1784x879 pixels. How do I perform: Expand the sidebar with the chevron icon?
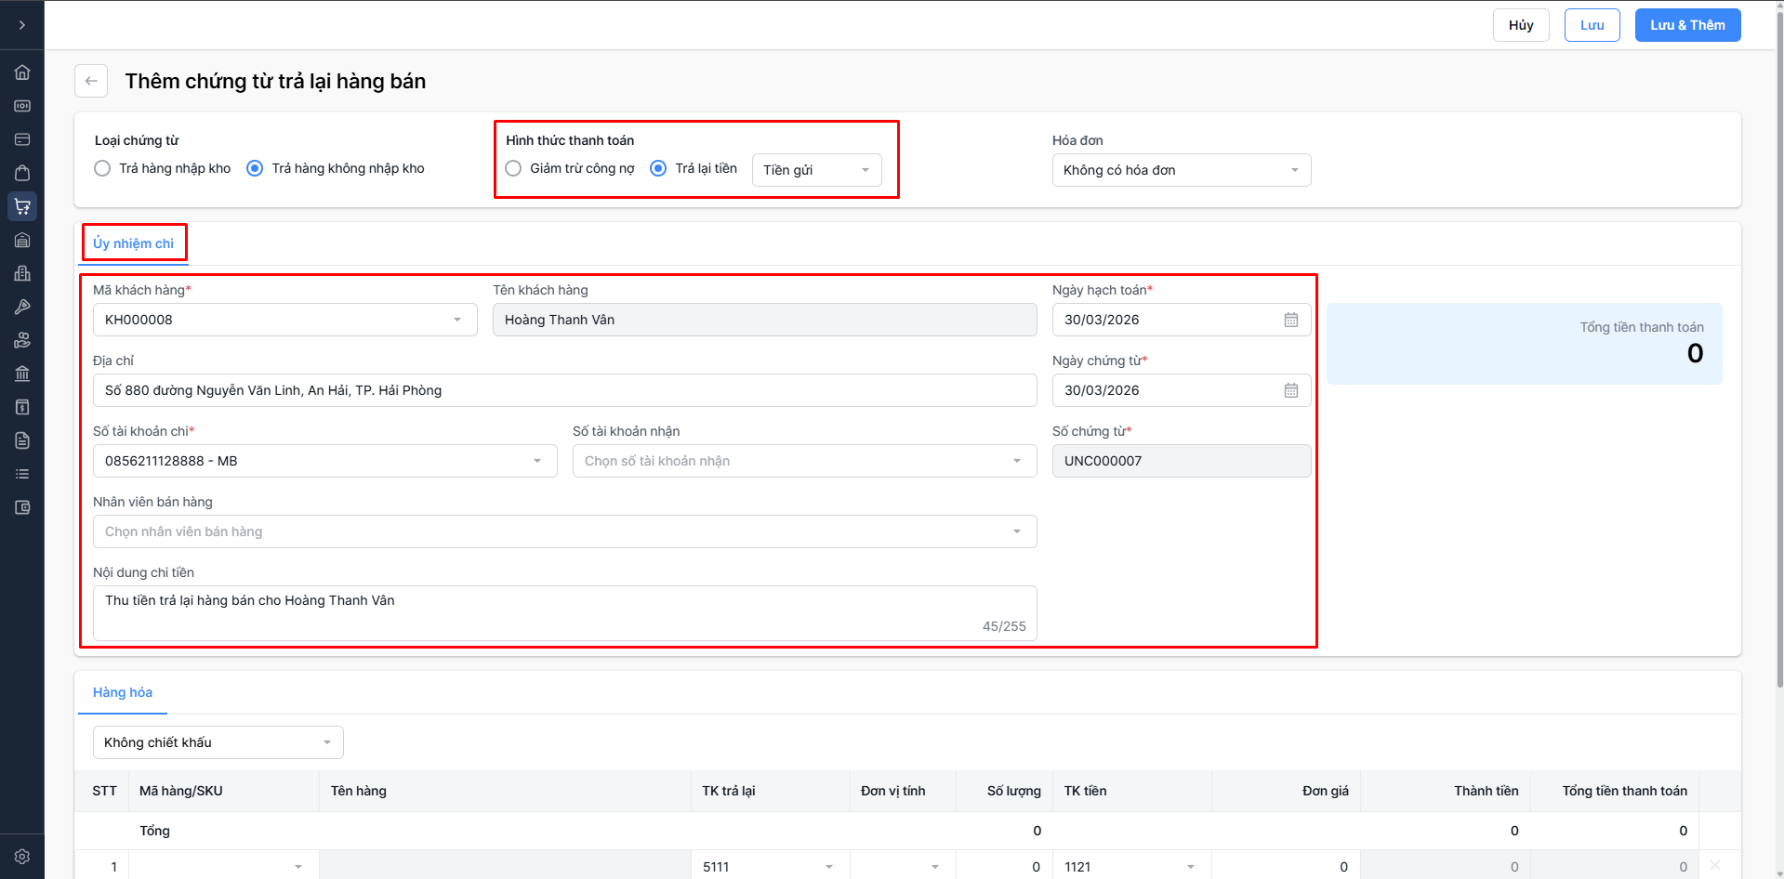22,25
